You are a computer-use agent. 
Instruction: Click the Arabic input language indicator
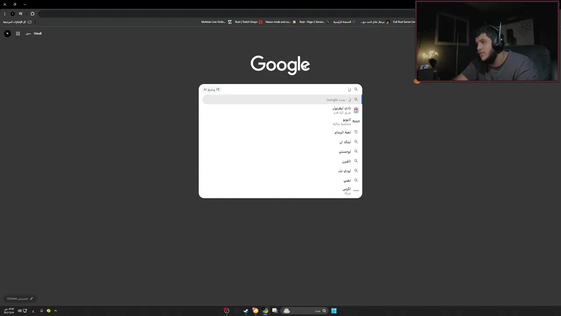coord(33,311)
